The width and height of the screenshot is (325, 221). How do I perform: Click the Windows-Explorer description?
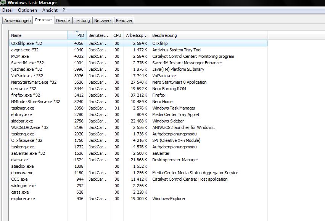click(x=169, y=199)
